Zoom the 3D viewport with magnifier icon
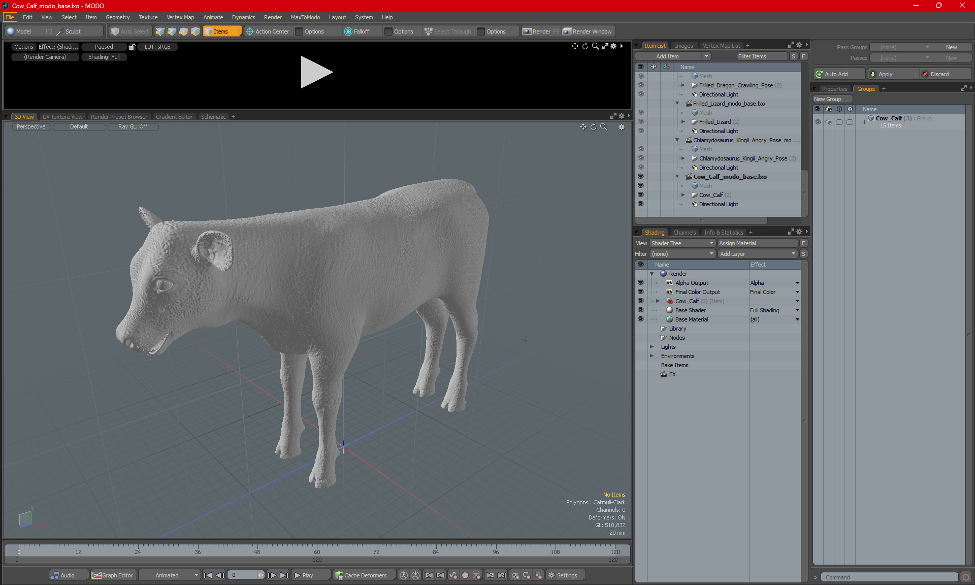The height and width of the screenshot is (585, 975). [603, 127]
